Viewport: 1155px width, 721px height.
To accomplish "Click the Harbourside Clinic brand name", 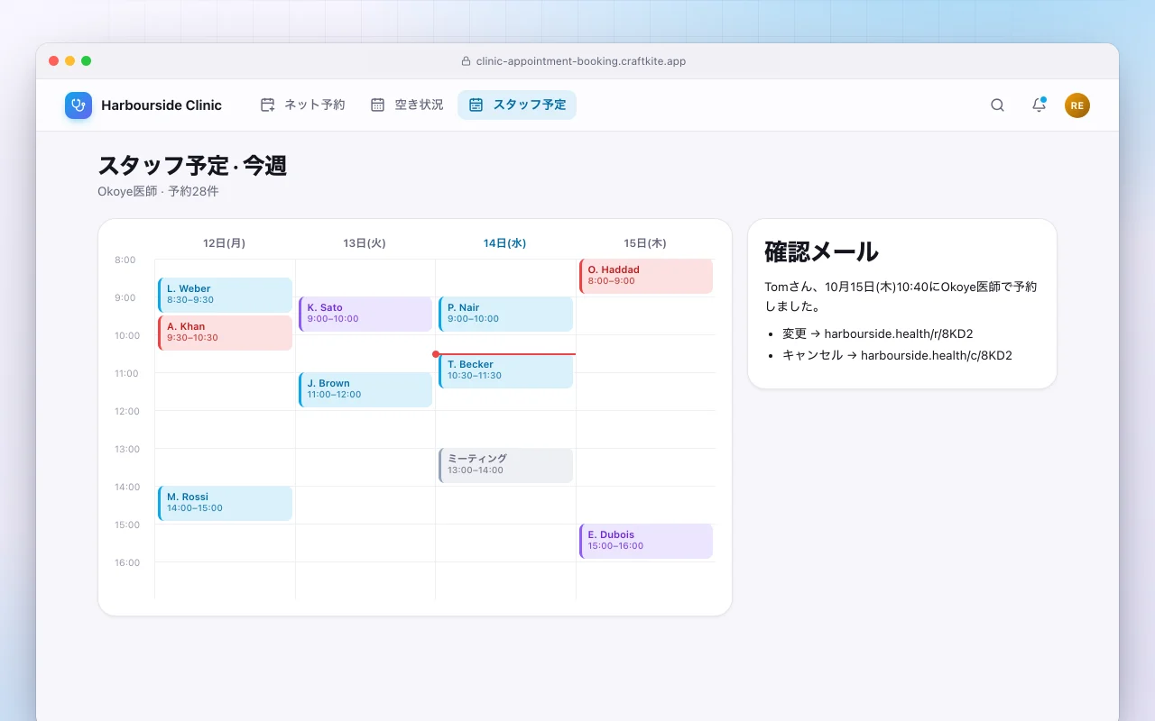I will [162, 105].
